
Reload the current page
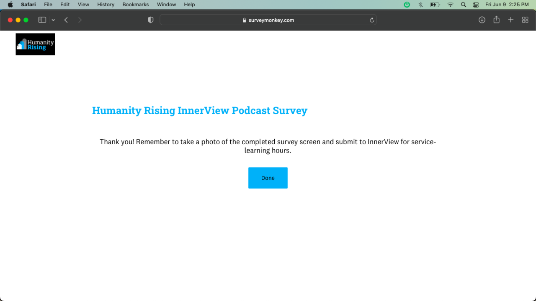coord(372,20)
